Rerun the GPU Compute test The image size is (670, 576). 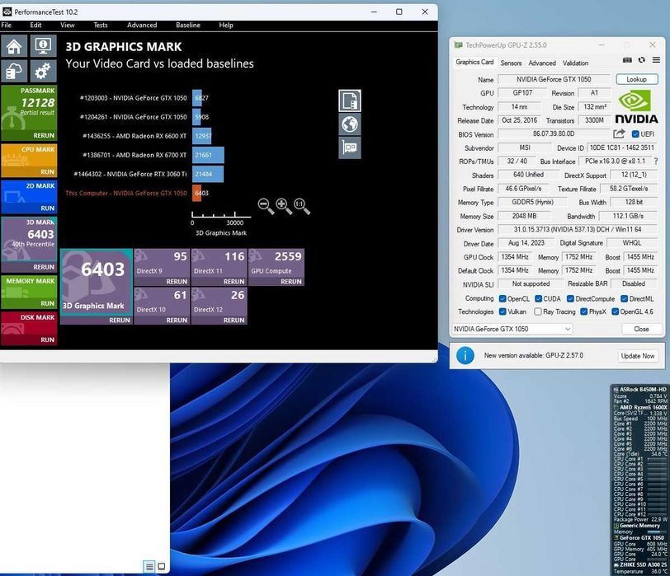291,282
